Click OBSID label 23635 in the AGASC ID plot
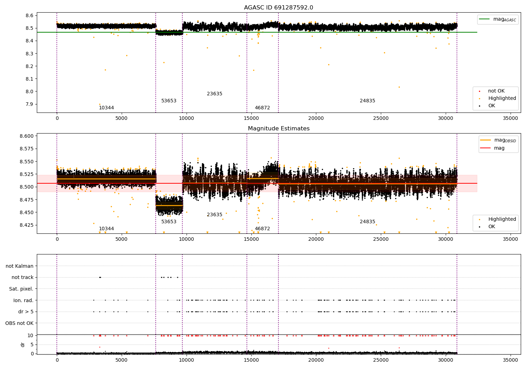 215,94
